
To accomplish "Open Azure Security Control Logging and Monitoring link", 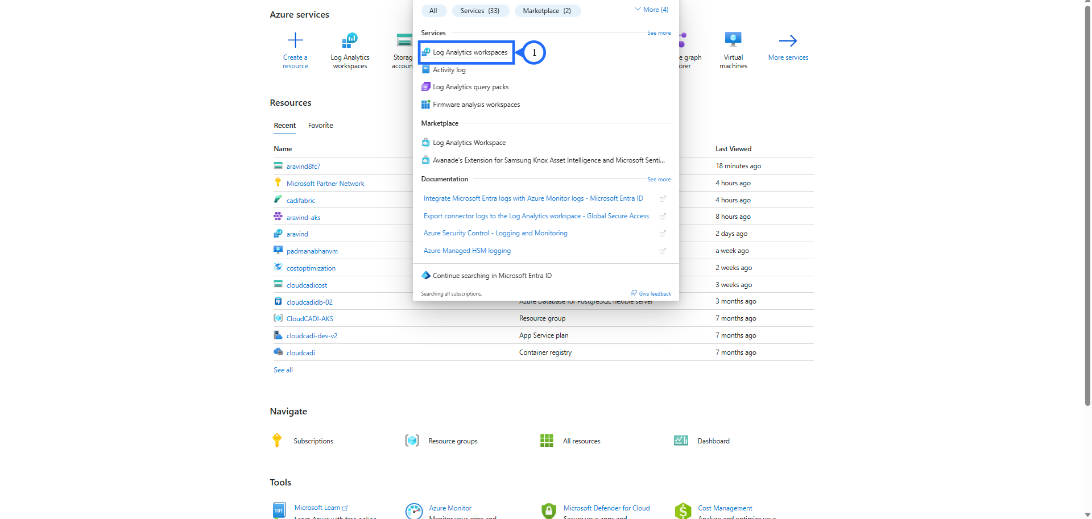I will pos(495,233).
